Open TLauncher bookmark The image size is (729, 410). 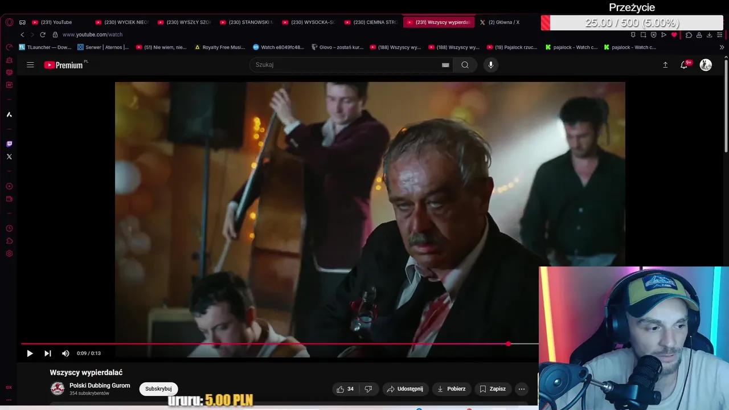pyautogui.click(x=45, y=47)
